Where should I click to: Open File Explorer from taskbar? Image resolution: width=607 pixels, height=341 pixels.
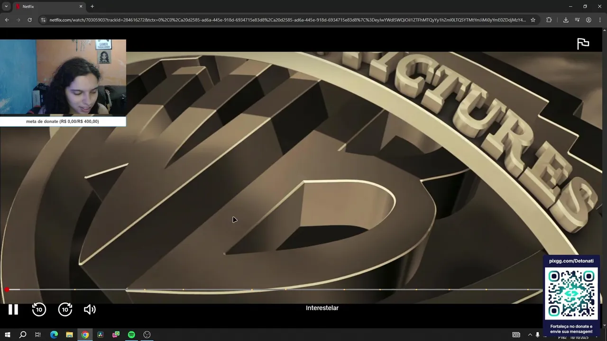tap(69, 334)
